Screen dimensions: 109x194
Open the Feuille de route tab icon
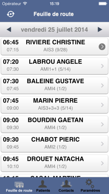coord(19,185)
